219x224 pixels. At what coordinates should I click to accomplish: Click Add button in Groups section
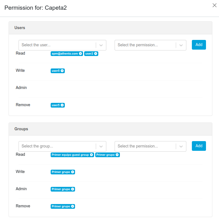pos(199,146)
